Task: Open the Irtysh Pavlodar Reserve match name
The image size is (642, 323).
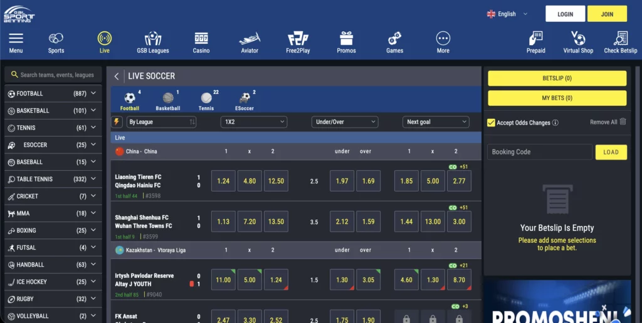Action: (x=144, y=275)
